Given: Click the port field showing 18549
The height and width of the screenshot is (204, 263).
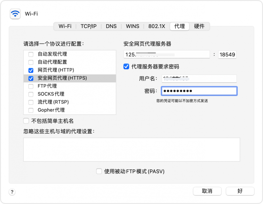Looking at the screenshot, I should (227, 55).
